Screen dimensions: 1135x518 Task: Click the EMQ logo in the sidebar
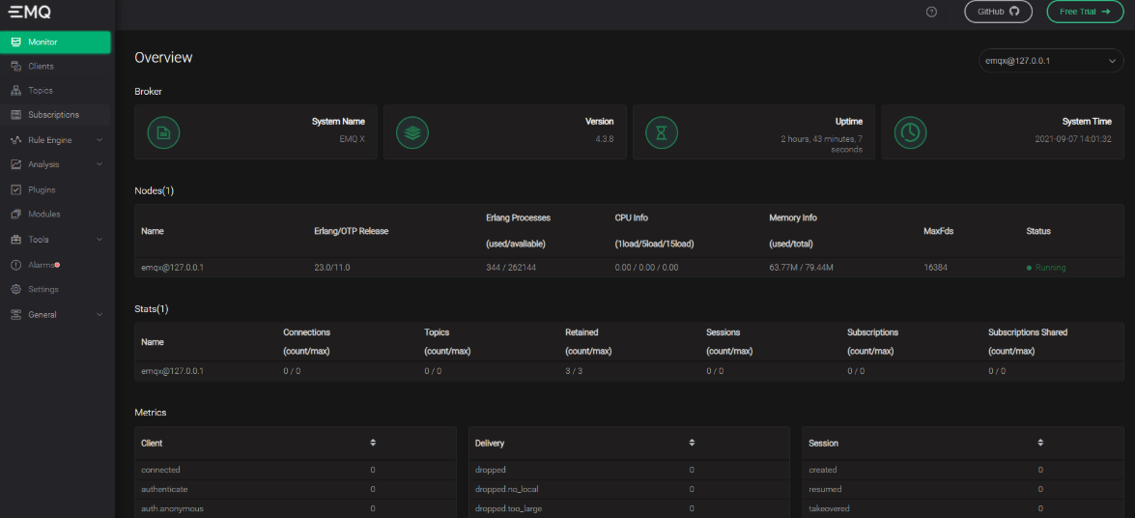[x=29, y=13]
